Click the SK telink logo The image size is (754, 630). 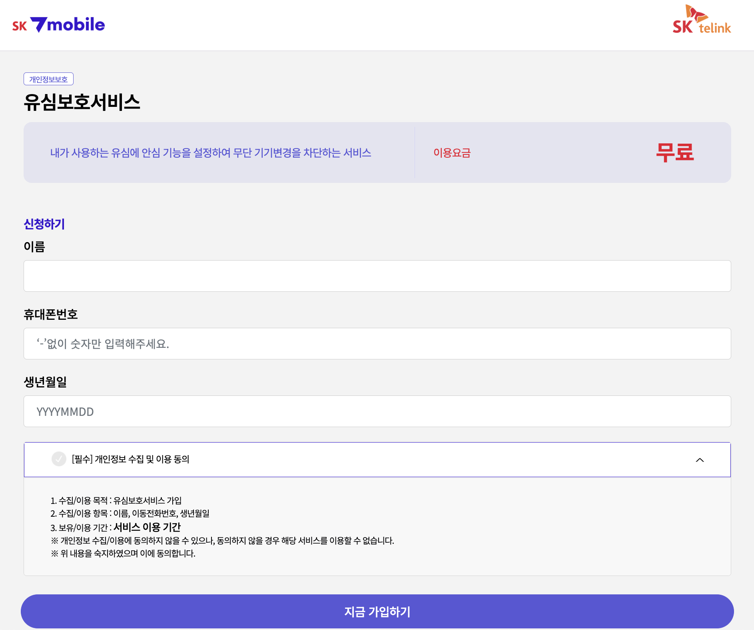pyautogui.click(x=702, y=24)
